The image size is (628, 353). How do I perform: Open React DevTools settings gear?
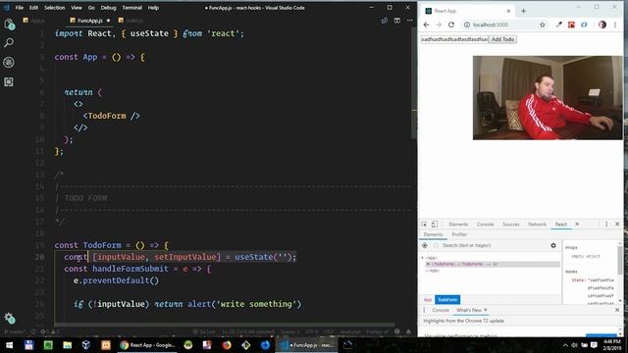[553, 245]
